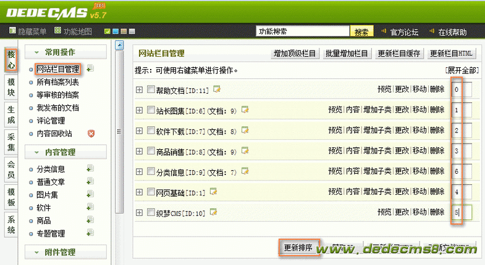Click the edit icon beside 网页基础
This screenshot has width=485, height=265.
click(213, 192)
